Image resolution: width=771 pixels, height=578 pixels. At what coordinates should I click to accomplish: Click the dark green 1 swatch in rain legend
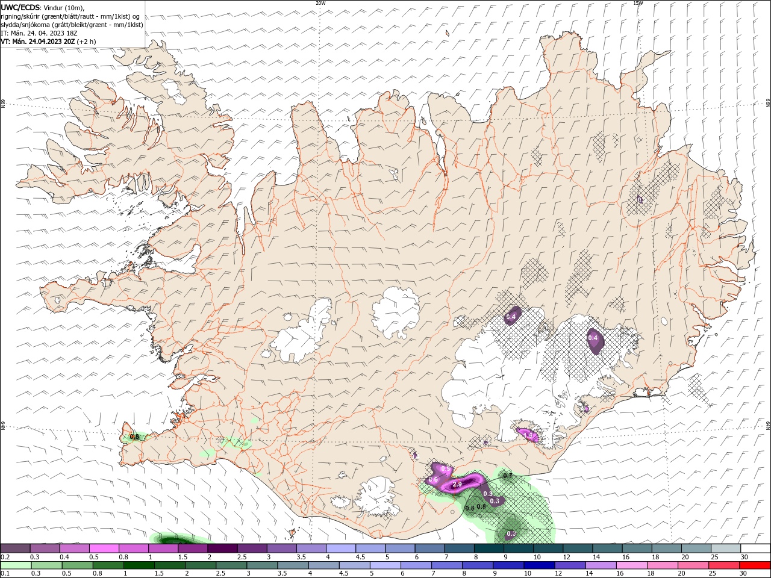139,565
